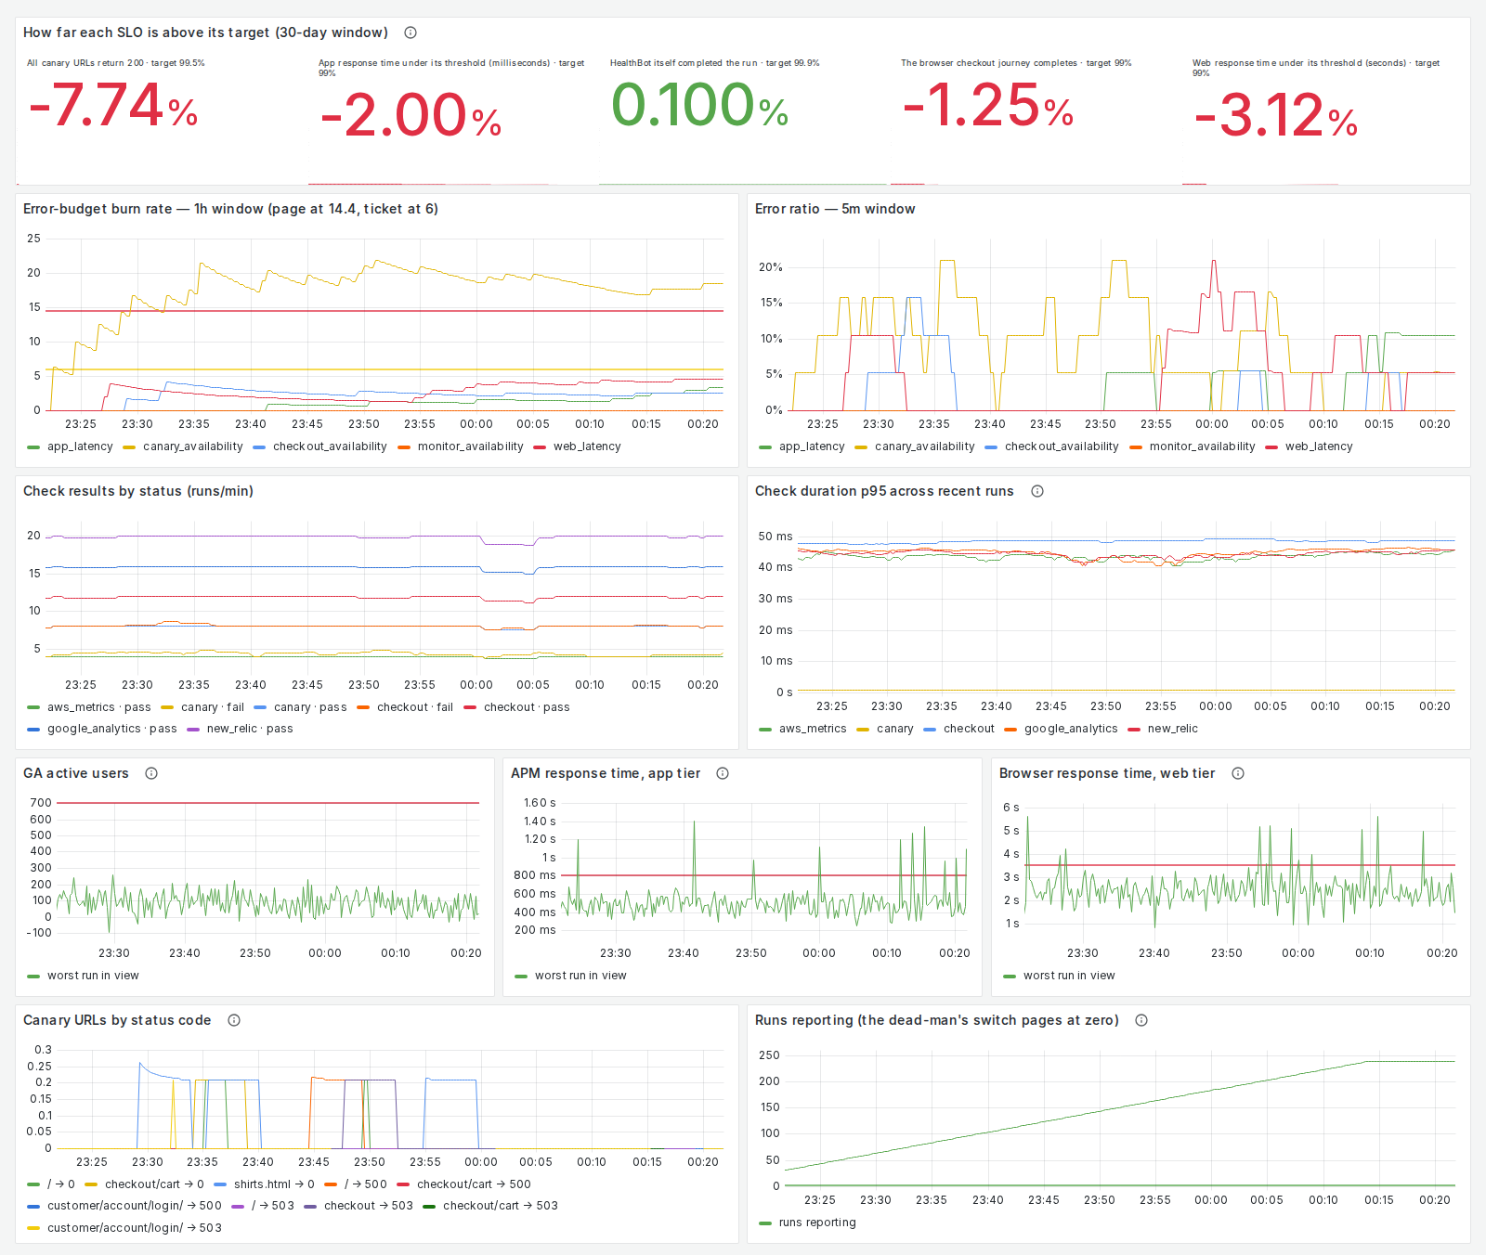Select shirts.html → 0 legend entry
Image resolution: width=1486 pixels, height=1255 pixels.
(274, 1184)
